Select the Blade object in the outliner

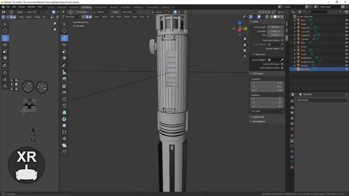pyautogui.click(x=304, y=24)
